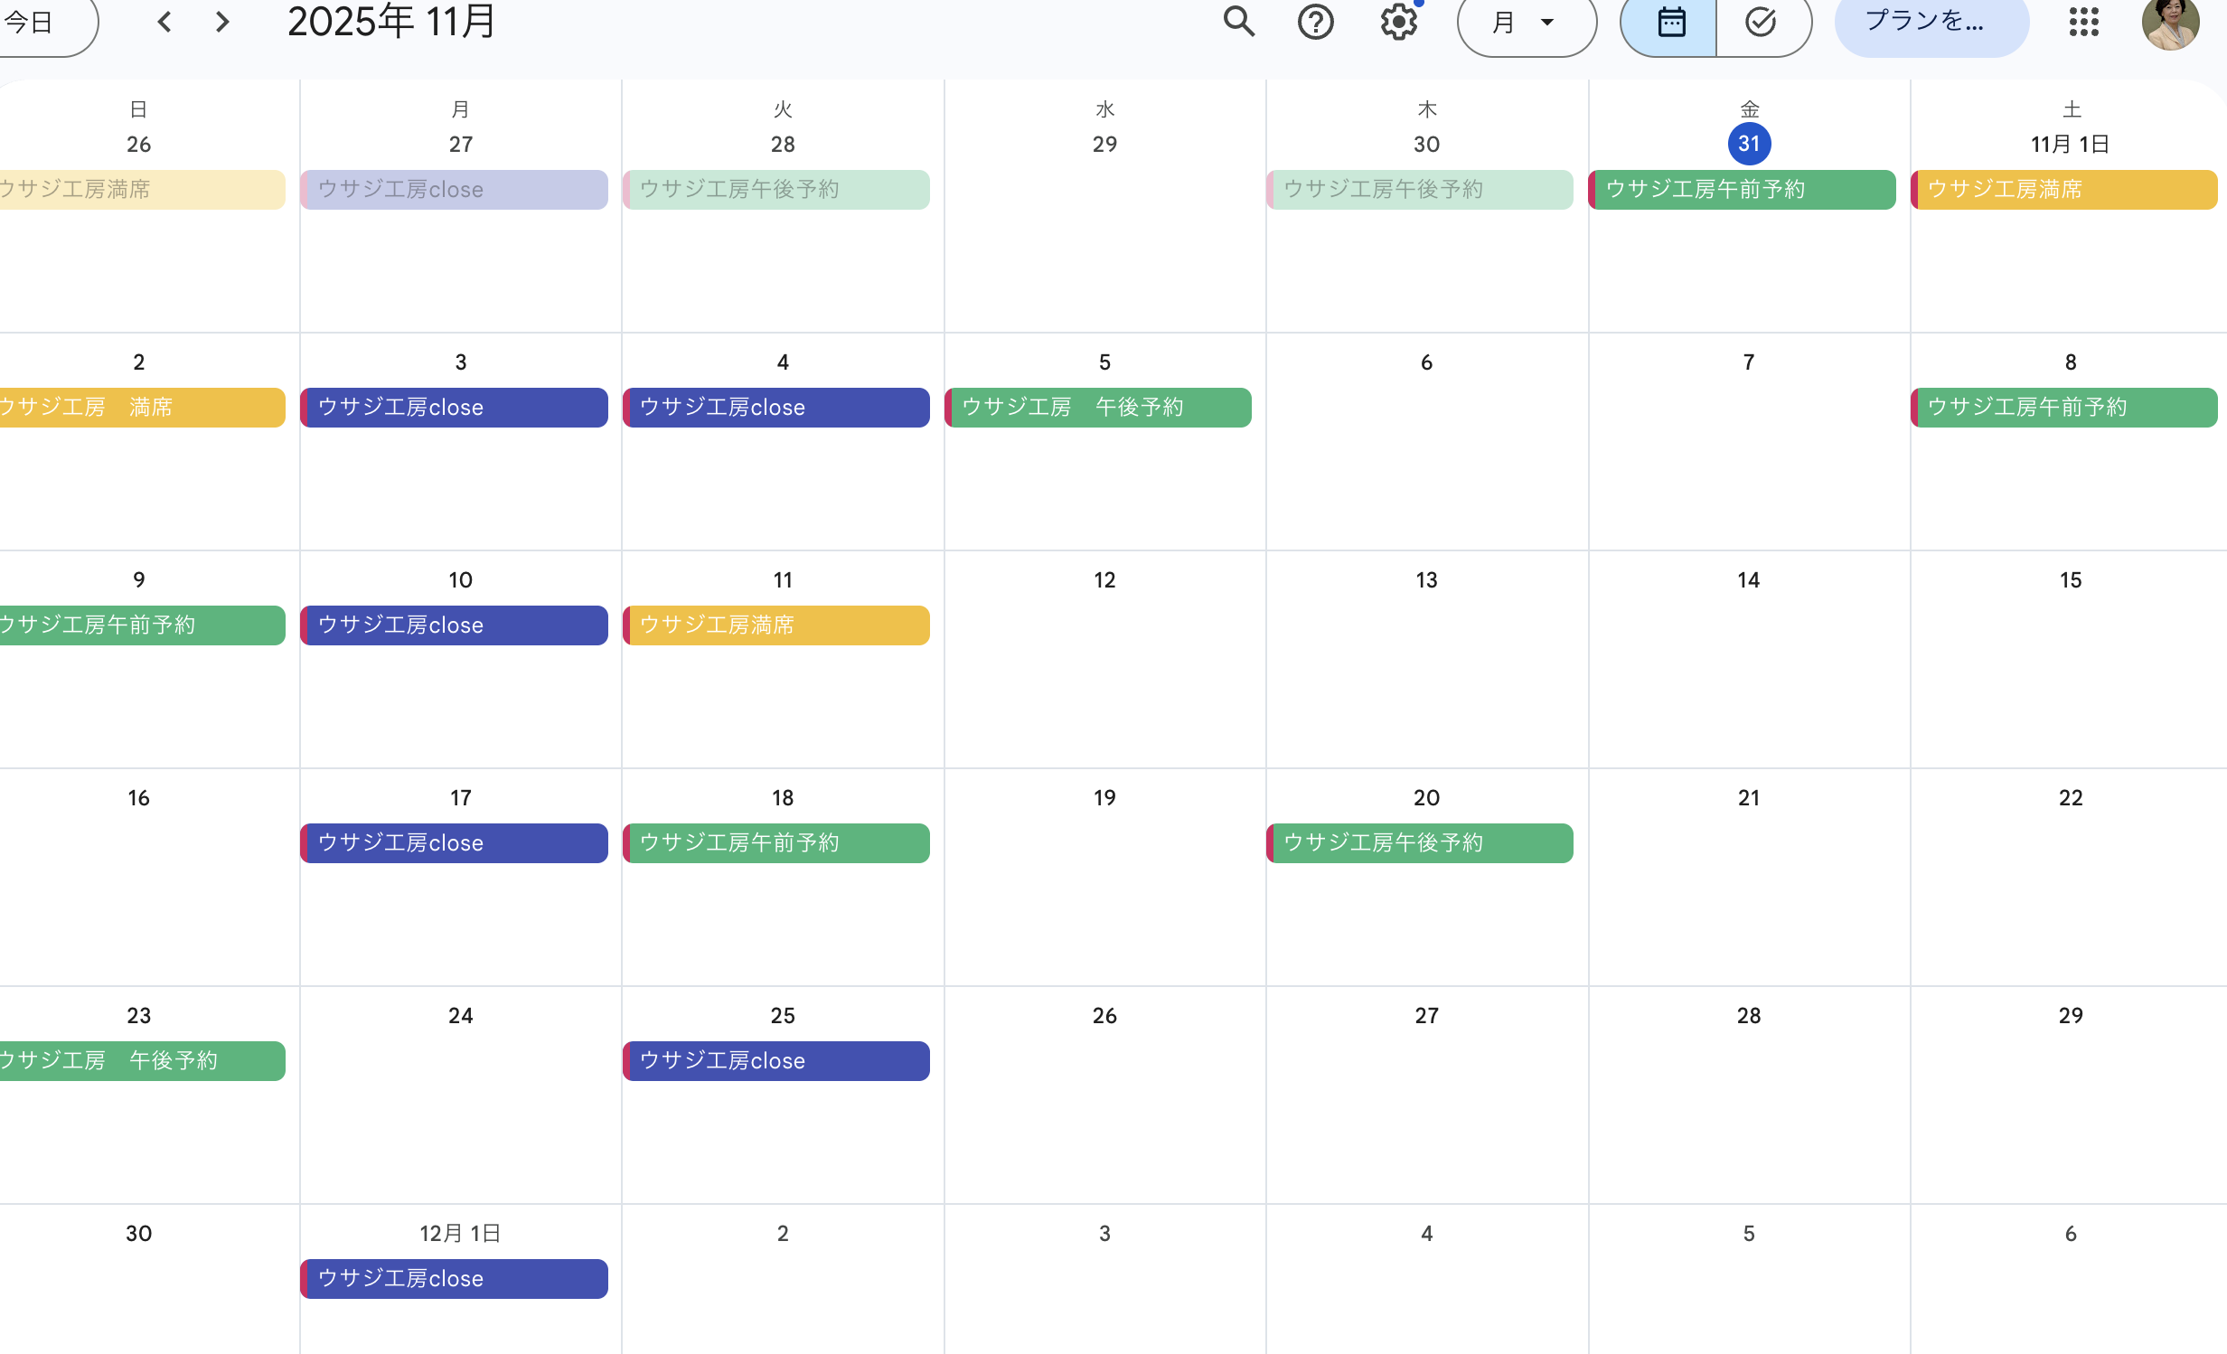2227x1354 pixels.
Task: Open yellow ウサジ工房満席 event on November 11
Action: [x=775, y=625]
